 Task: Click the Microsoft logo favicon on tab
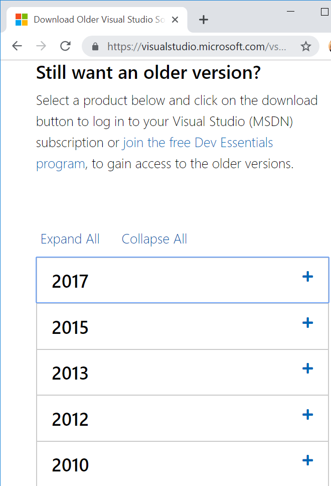point(22,20)
